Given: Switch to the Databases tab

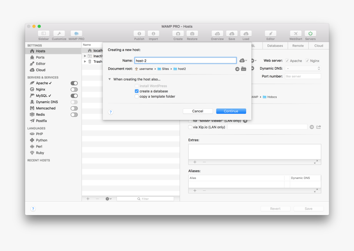Looking at the screenshot, I should point(275,46).
